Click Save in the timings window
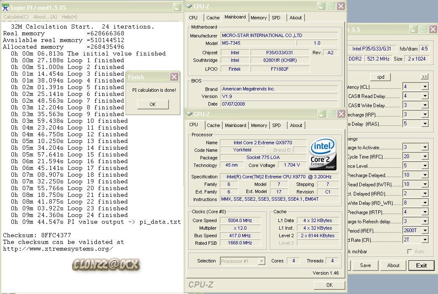The width and height of the screenshot is (438, 294). pos(365,265)
